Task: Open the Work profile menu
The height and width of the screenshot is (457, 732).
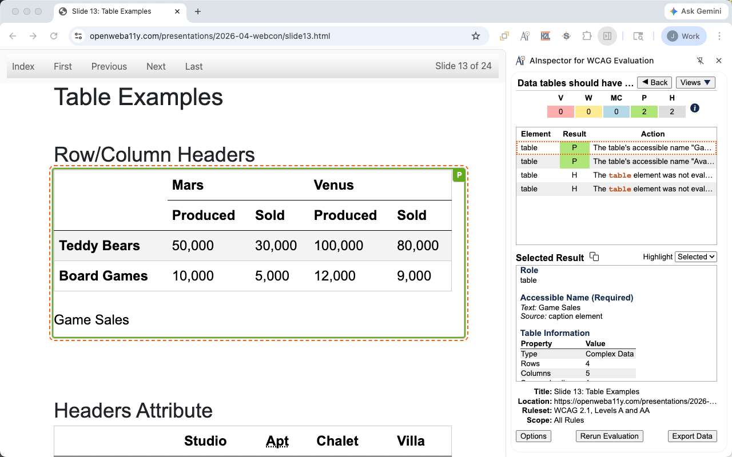Action: 684,36
